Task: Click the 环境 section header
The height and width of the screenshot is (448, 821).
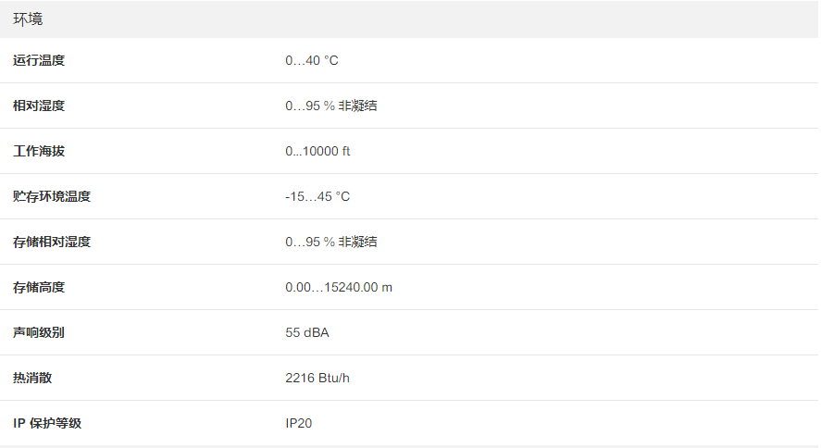Action: tap(28, 19)
